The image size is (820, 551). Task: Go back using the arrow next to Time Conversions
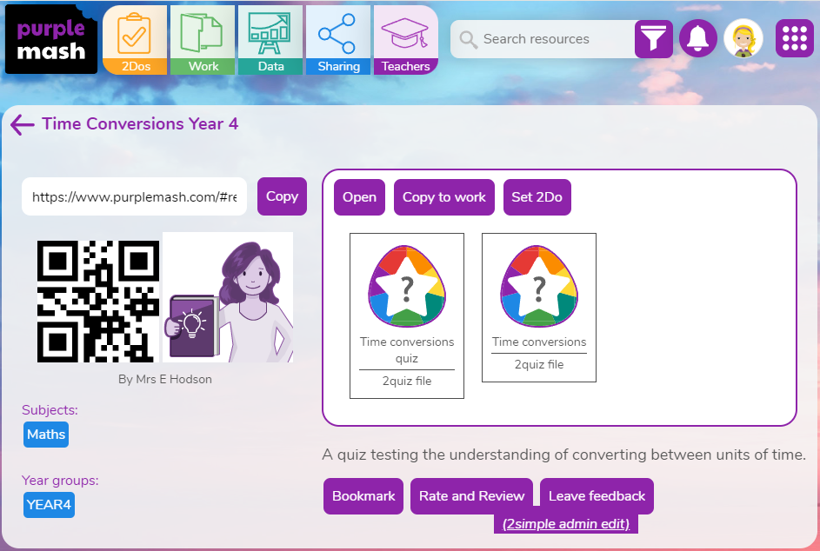pyautogui.click(x=21, y=124)
